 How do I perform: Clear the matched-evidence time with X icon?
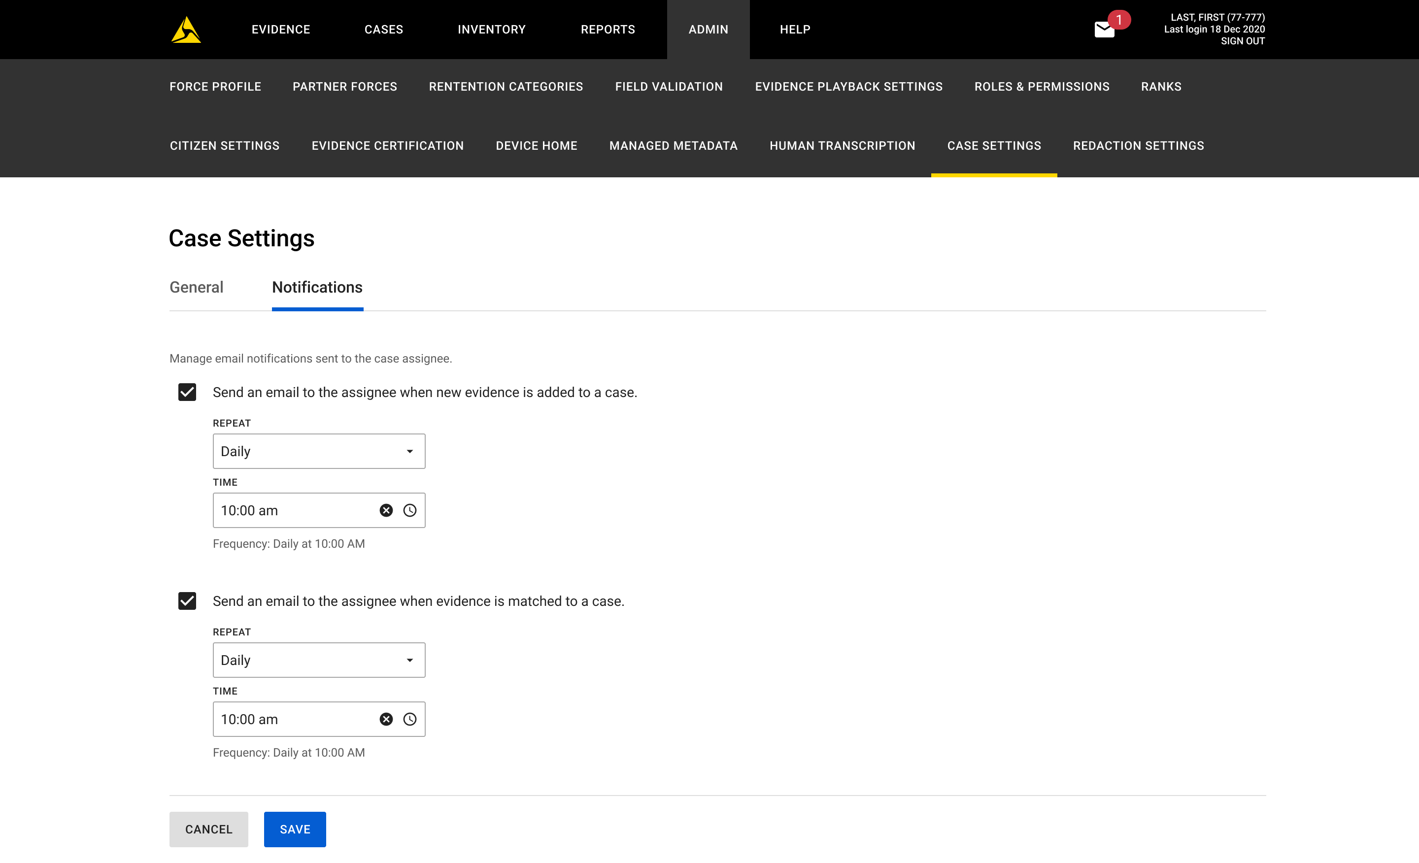386,719
